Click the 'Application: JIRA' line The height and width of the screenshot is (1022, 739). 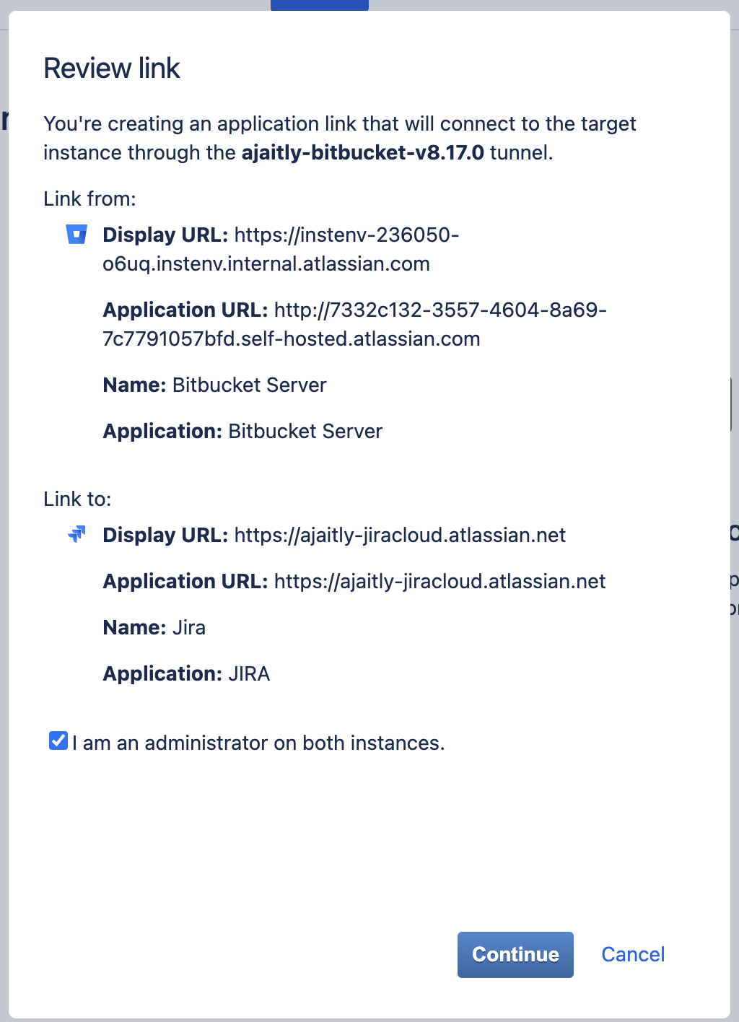click(186, 673)
